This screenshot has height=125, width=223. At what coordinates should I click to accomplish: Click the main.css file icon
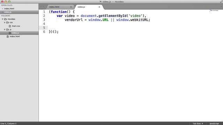click(10, 26)
